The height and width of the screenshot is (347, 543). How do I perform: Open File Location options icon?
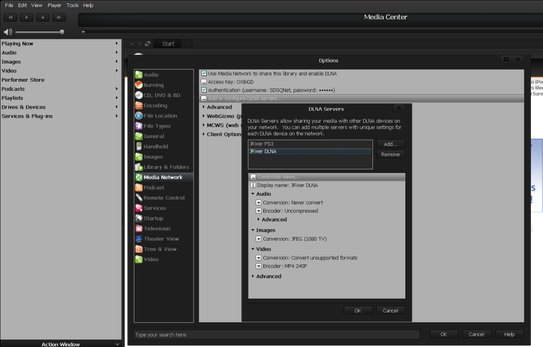139,116
